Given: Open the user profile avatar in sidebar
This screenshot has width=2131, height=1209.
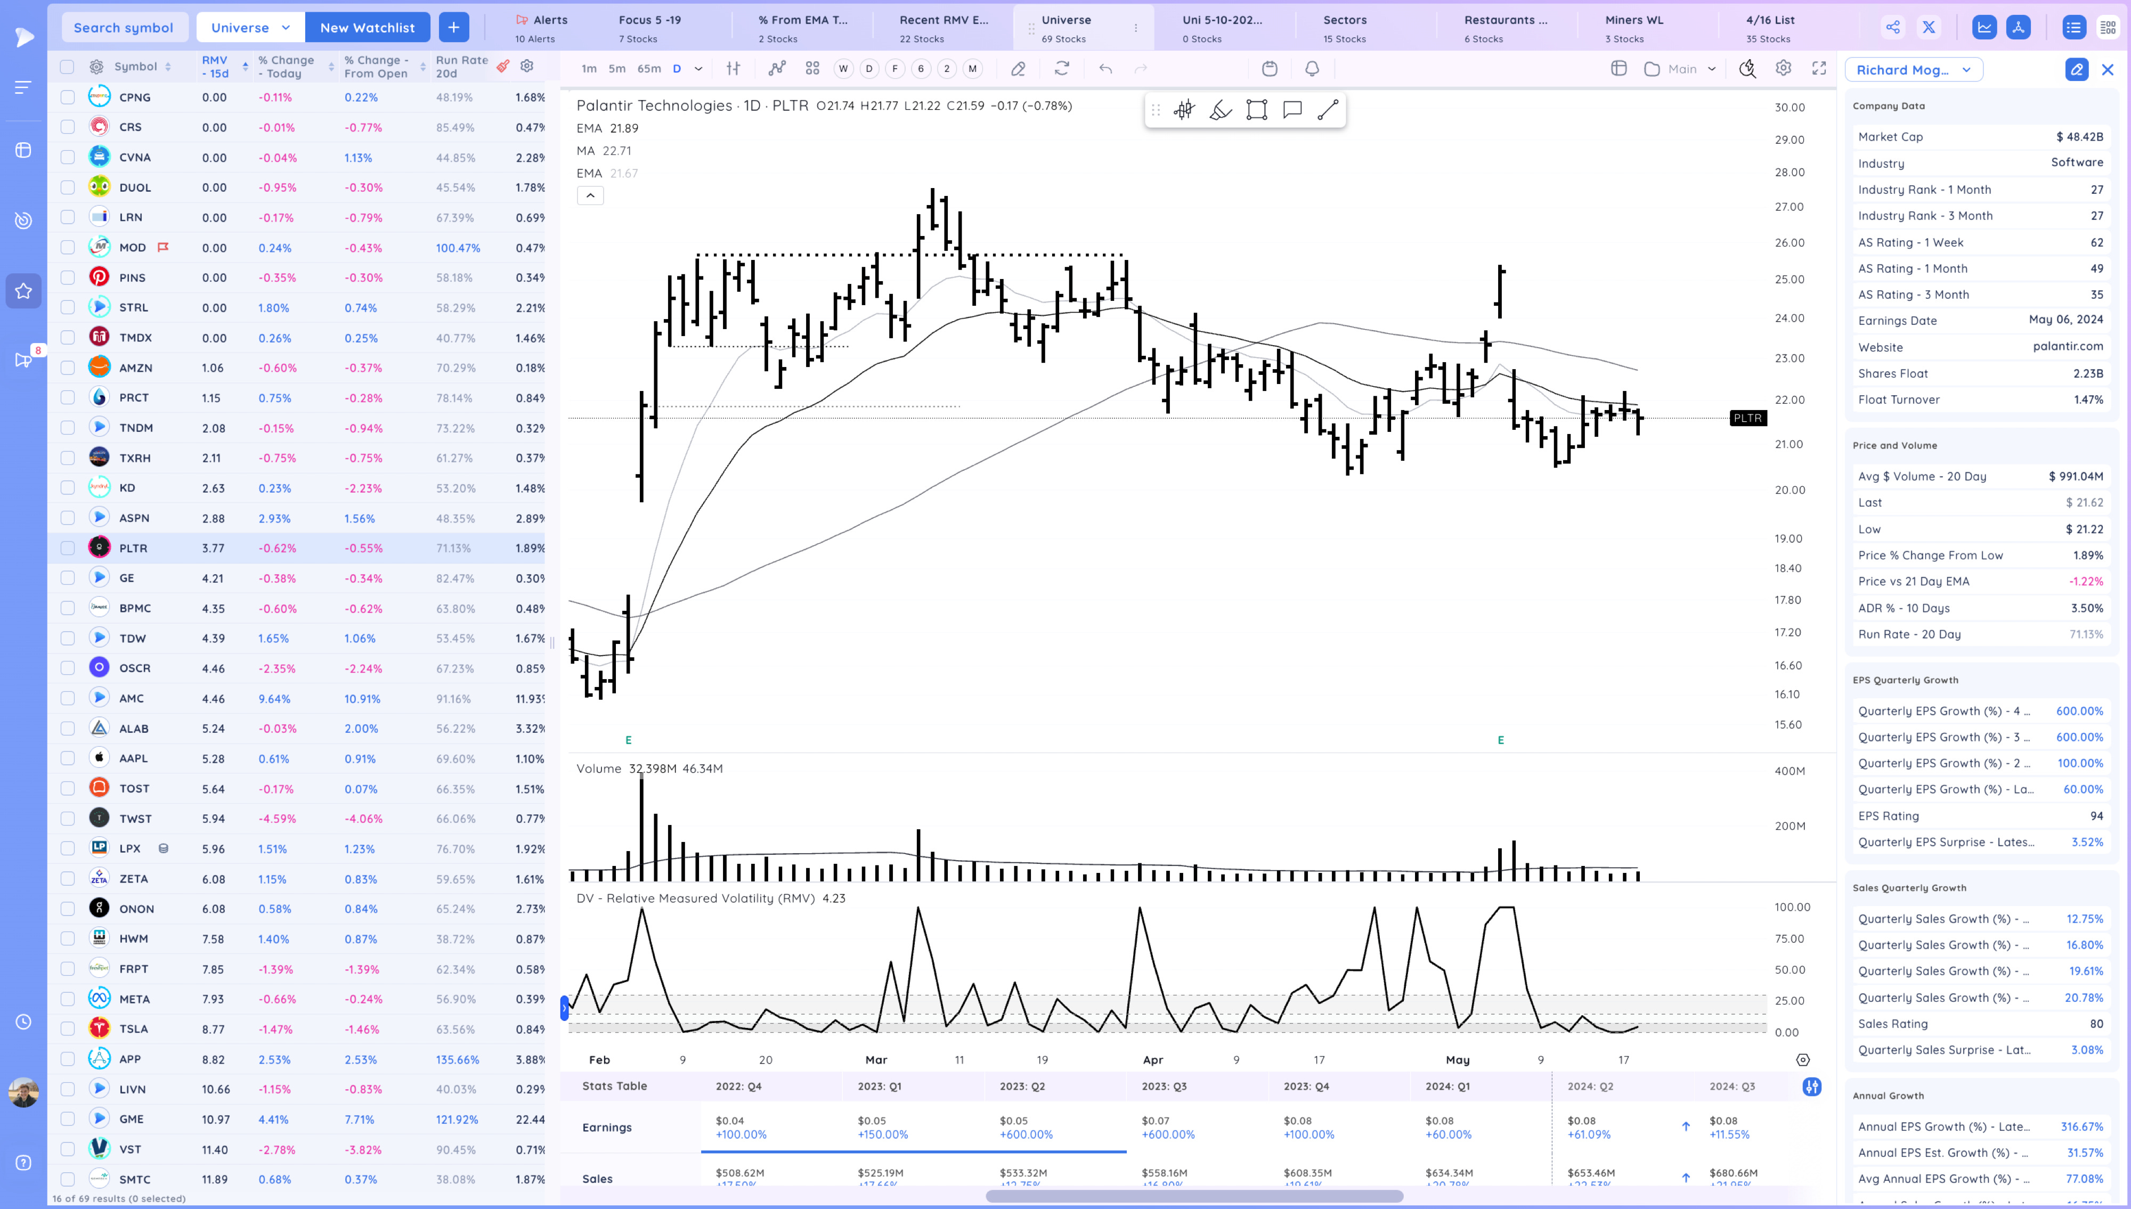Looking at the screenshot, I should click(23, 1092).
